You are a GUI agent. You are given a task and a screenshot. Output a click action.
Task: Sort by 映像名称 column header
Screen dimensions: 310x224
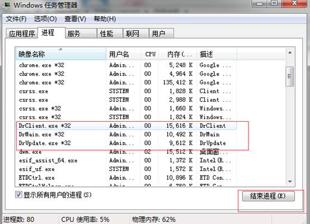pyautogui.click(x=60, y=54)
